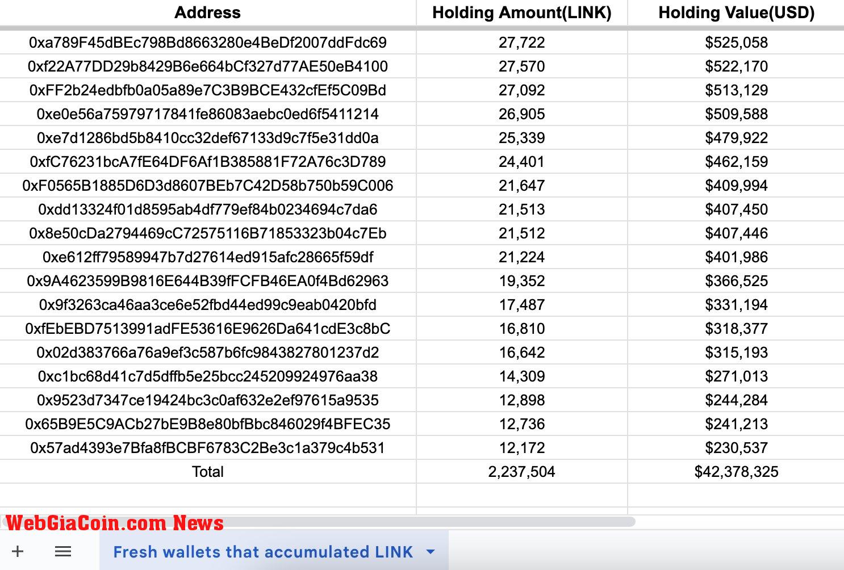The height and width of the screenshot is (570, 844).
Task: Select holding value cell $407,446
Action: (736, 233)
